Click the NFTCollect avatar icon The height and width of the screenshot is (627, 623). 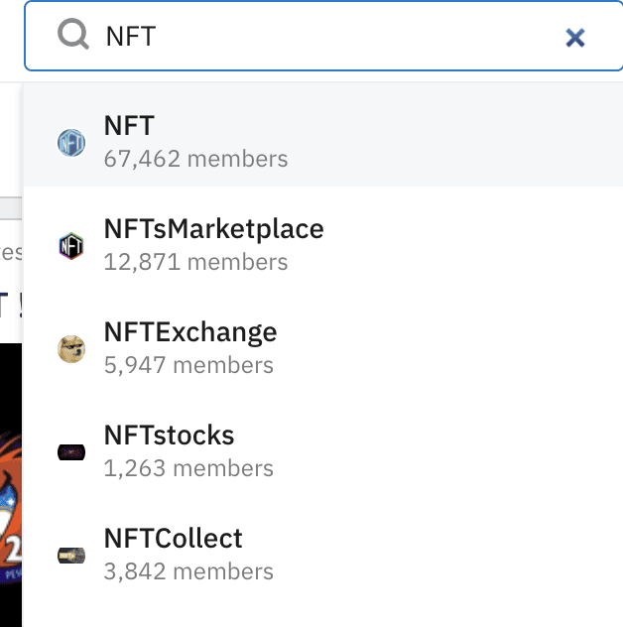pyautogui.click(x=71, y=556)
